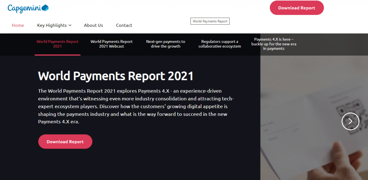Select Regulators support a collaborative ecosystem tab
The image size is (368, 180).
(x=220, y=44)
